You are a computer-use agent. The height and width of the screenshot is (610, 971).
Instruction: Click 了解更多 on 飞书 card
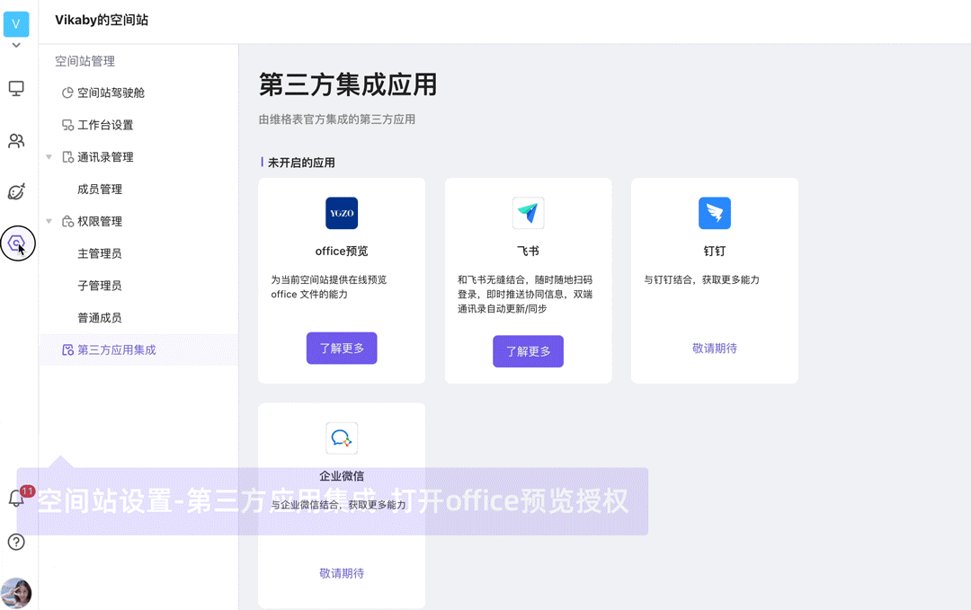(529, 351)
